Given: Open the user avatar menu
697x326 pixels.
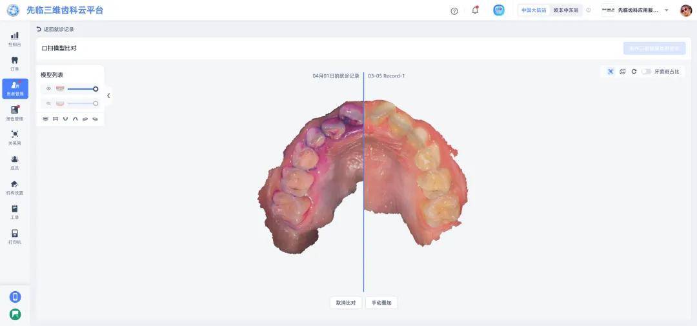Looking at the screenshot, I should [x=685, y=10].
